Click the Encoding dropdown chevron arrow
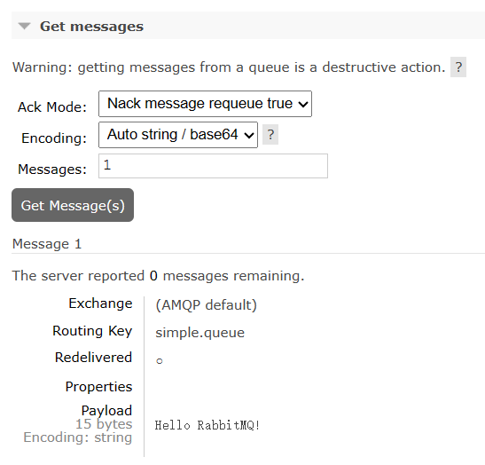The image size is (485, 465). pos(248,135)
